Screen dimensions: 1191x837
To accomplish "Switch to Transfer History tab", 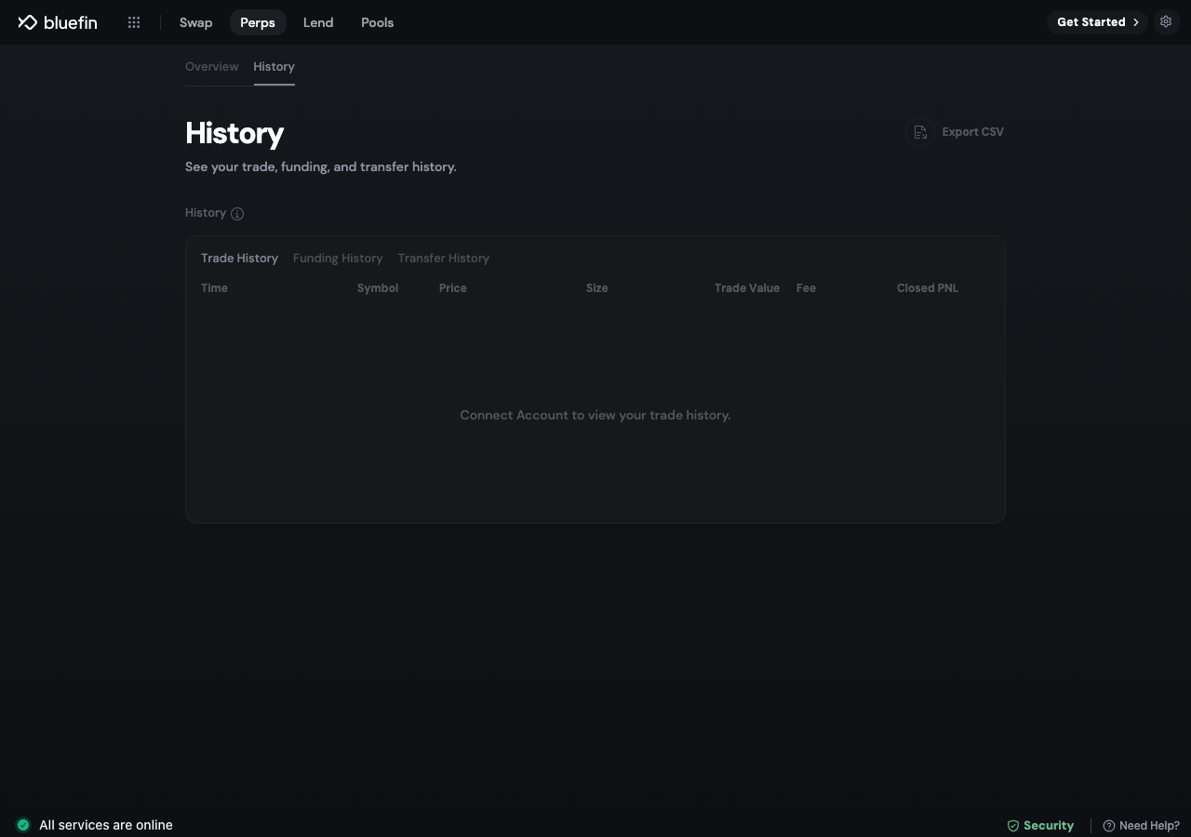I will (444, 259).
